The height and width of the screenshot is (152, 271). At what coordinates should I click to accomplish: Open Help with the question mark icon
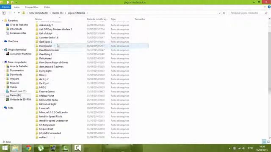coord(269,7)
